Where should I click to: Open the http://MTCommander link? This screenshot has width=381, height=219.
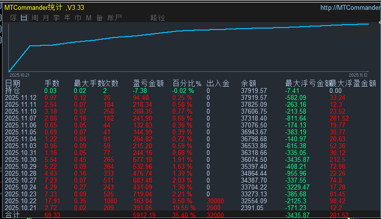pos(350,7)
